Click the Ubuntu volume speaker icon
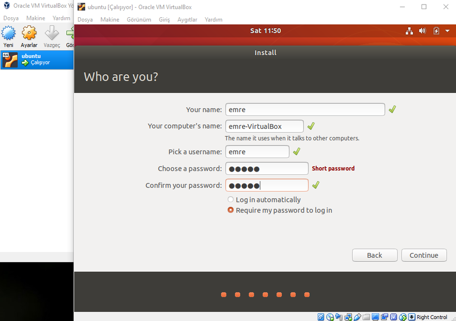 [423, 31]
